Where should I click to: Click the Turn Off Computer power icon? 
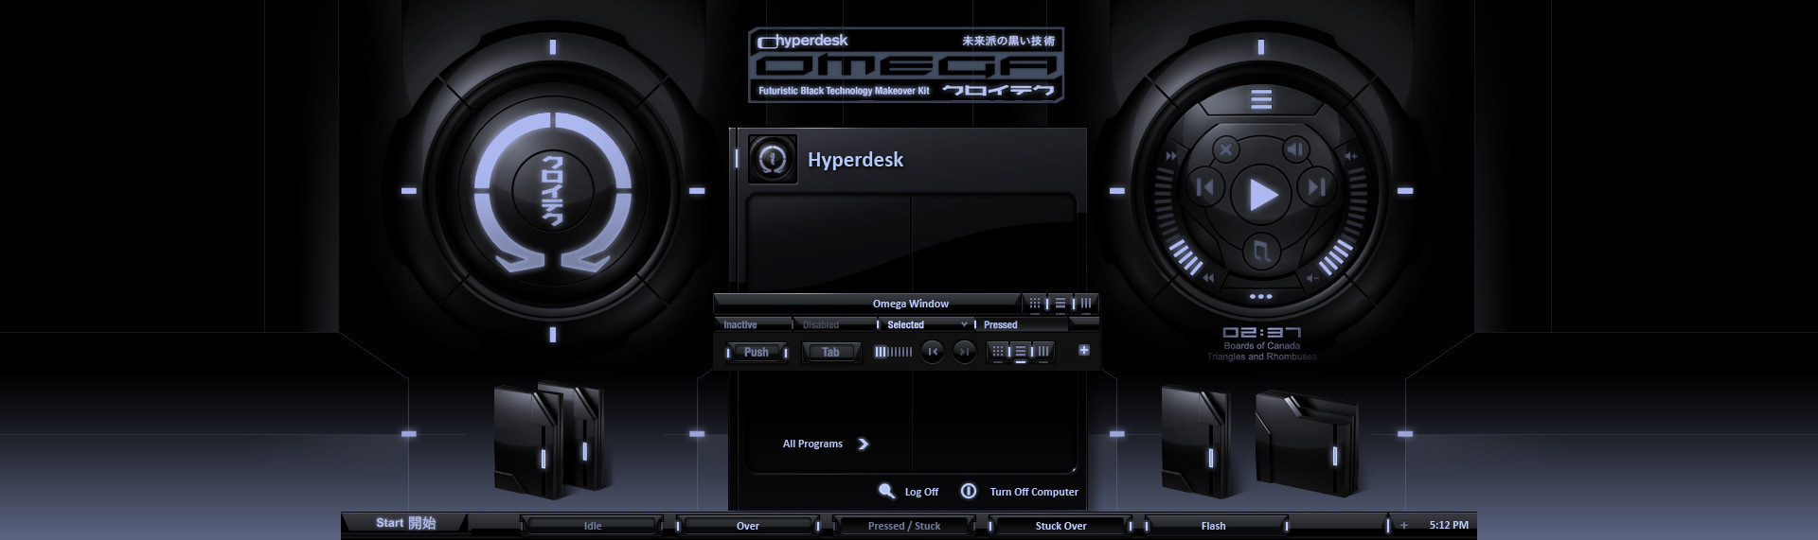(x=969, y=491)
